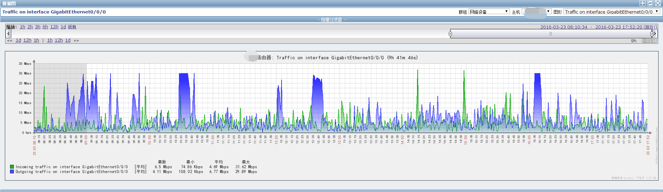Click outgoing max value 29.89 Mbps
The image size is (663, 192).
tap(246, 172)
